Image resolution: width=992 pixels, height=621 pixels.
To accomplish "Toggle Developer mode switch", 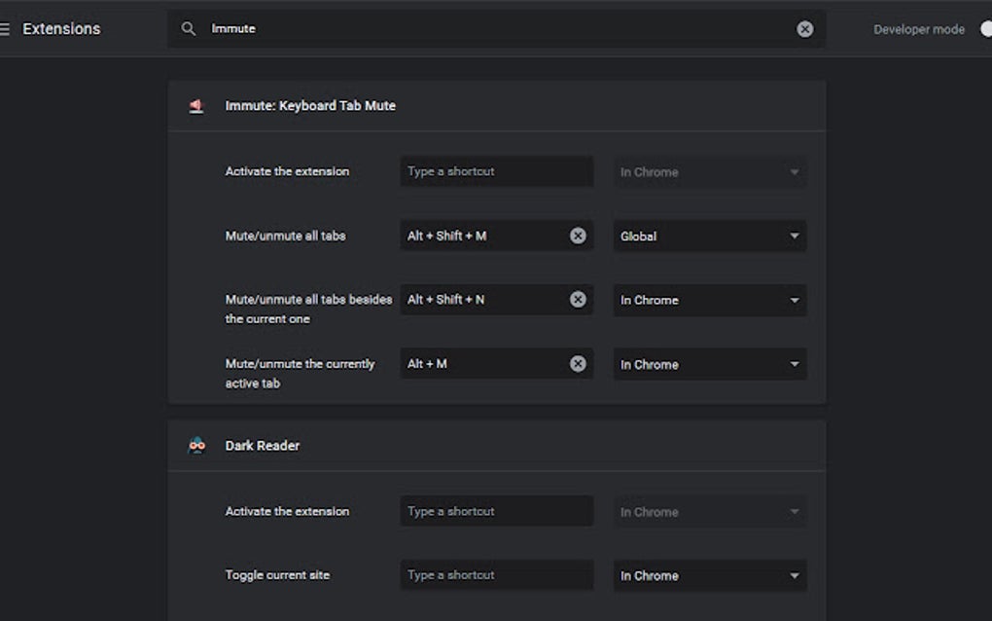I will tap(984, 29).
